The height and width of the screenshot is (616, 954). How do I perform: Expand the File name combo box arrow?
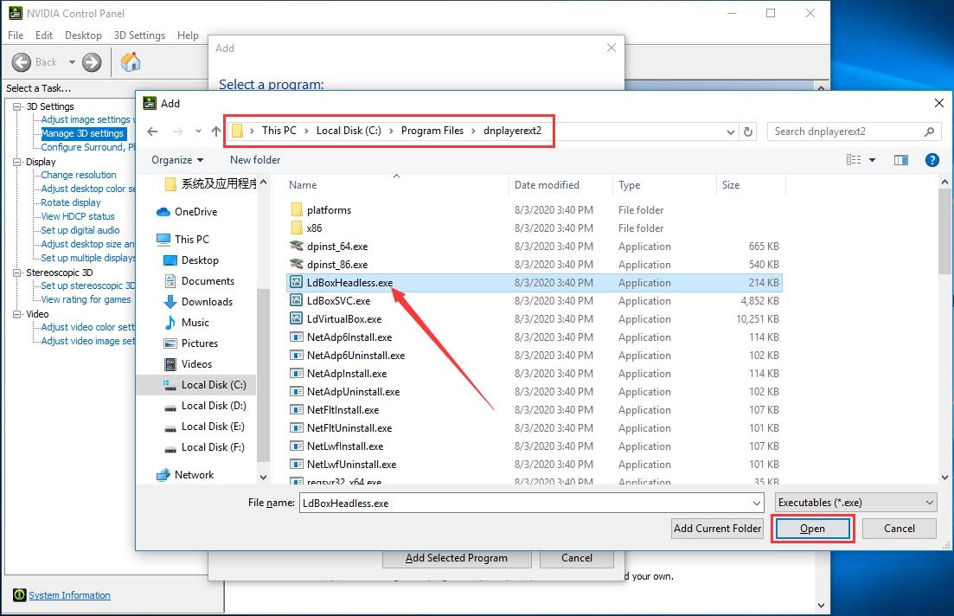point(756,502)
